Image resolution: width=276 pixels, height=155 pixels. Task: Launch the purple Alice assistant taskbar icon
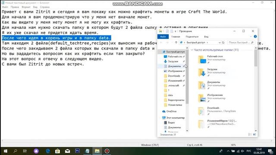pyautogui.click(x=36, y=151)
